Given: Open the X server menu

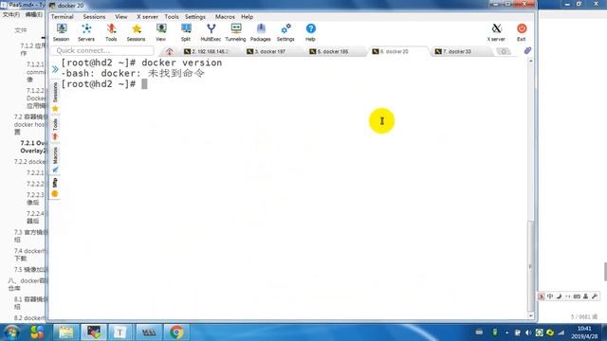Looking at the screenshot, I should pos(147,17).
